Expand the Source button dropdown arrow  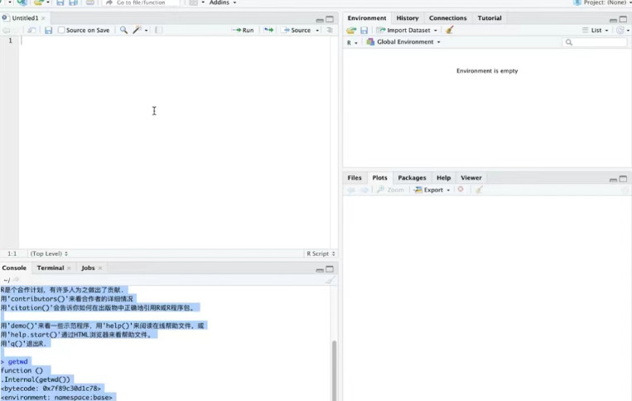click(x=317, y=30)
